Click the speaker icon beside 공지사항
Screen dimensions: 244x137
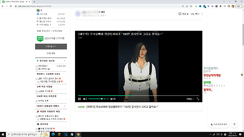click(x=38, y=124)
